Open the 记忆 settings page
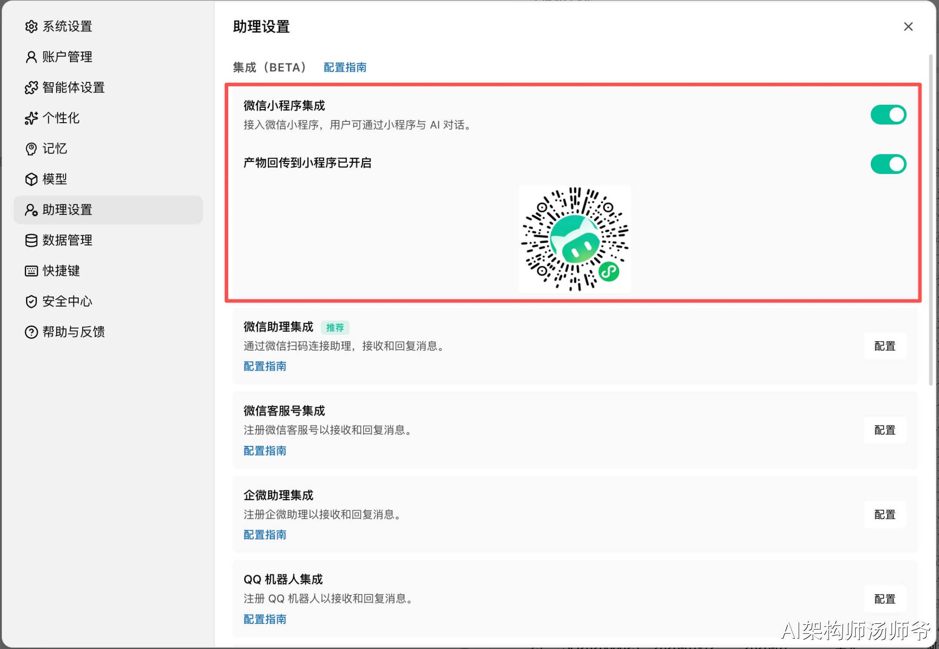The image size is (939, 649). (x=108, y=149)
